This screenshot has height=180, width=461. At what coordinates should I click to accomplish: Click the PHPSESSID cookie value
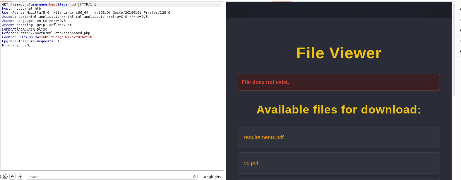65,37
